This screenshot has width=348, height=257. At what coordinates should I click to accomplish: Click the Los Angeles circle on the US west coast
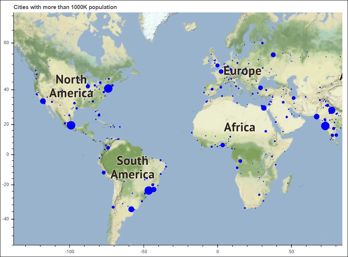click(x=43, y=101)
